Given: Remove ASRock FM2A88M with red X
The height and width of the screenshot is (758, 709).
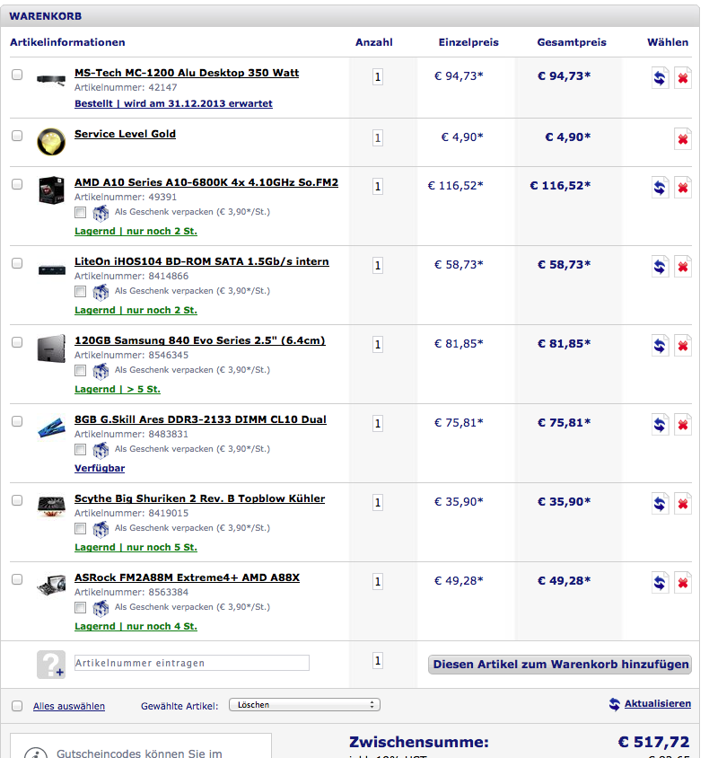Looking at the screenshot, I should coord(683,583).
